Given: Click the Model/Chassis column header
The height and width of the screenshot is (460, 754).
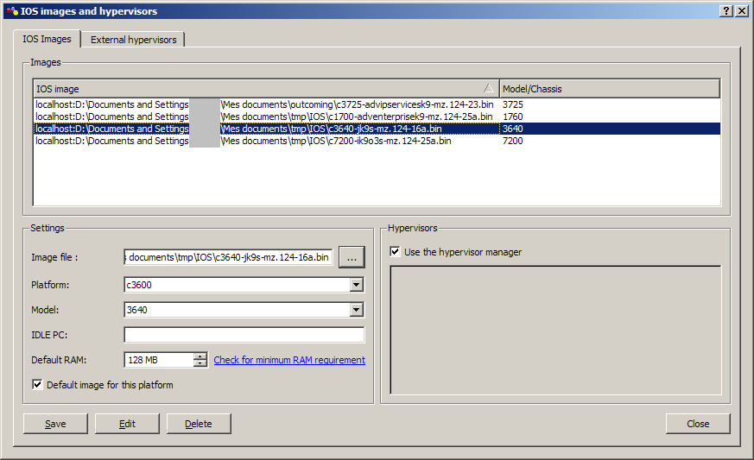Looking at the screenshot, I should (x=609, y=89).
